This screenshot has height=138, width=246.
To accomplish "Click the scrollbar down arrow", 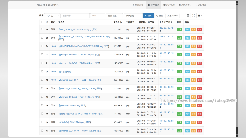I will (x=237, y=135).
